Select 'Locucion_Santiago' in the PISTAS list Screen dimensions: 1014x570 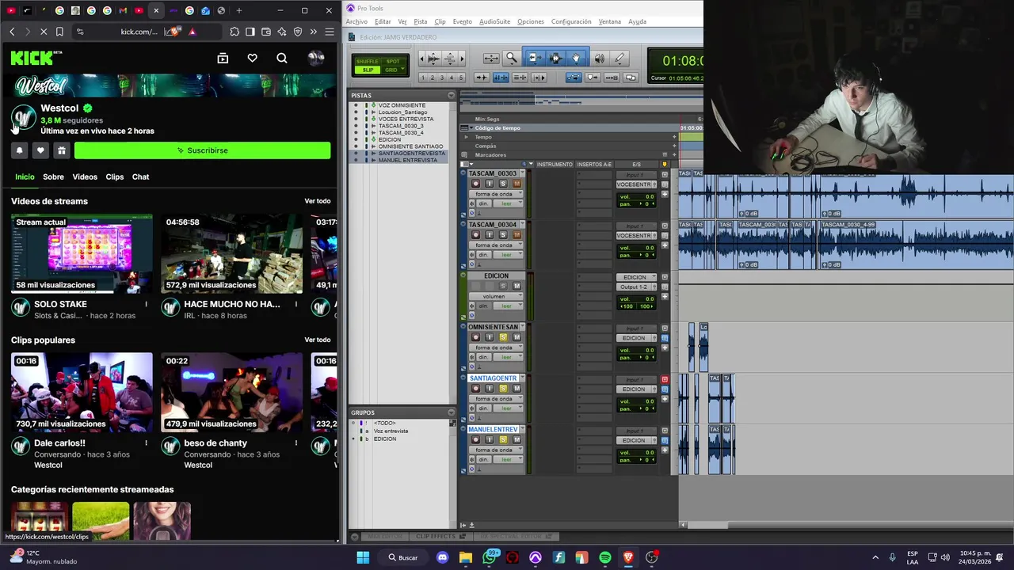click(x=403, y=112)
